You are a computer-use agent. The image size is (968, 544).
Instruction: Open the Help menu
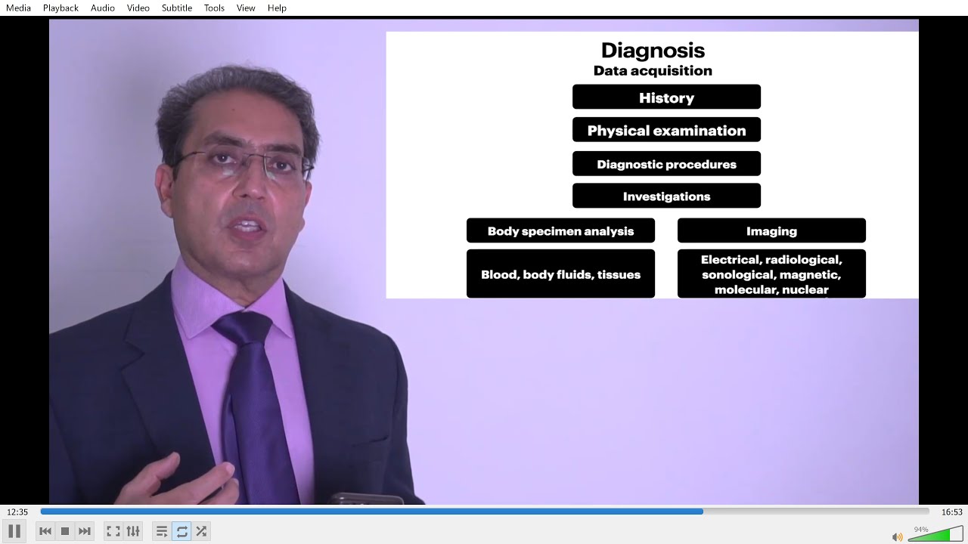(277, 8)
